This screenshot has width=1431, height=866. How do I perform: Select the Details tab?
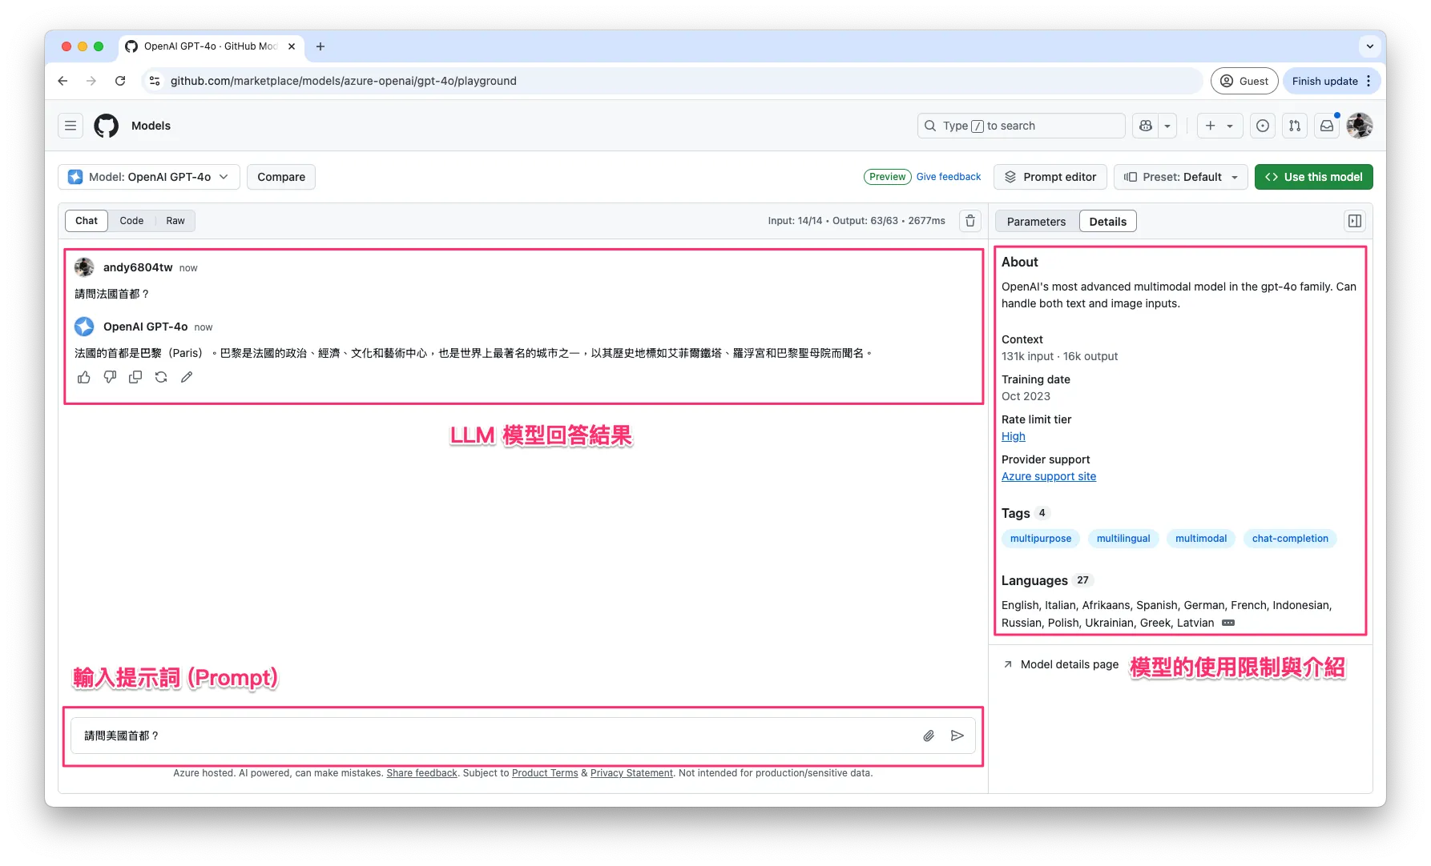pos(1108,222)
